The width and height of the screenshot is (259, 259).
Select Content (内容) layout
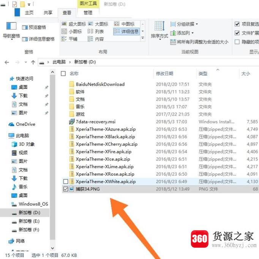click(x=96, y=39)
